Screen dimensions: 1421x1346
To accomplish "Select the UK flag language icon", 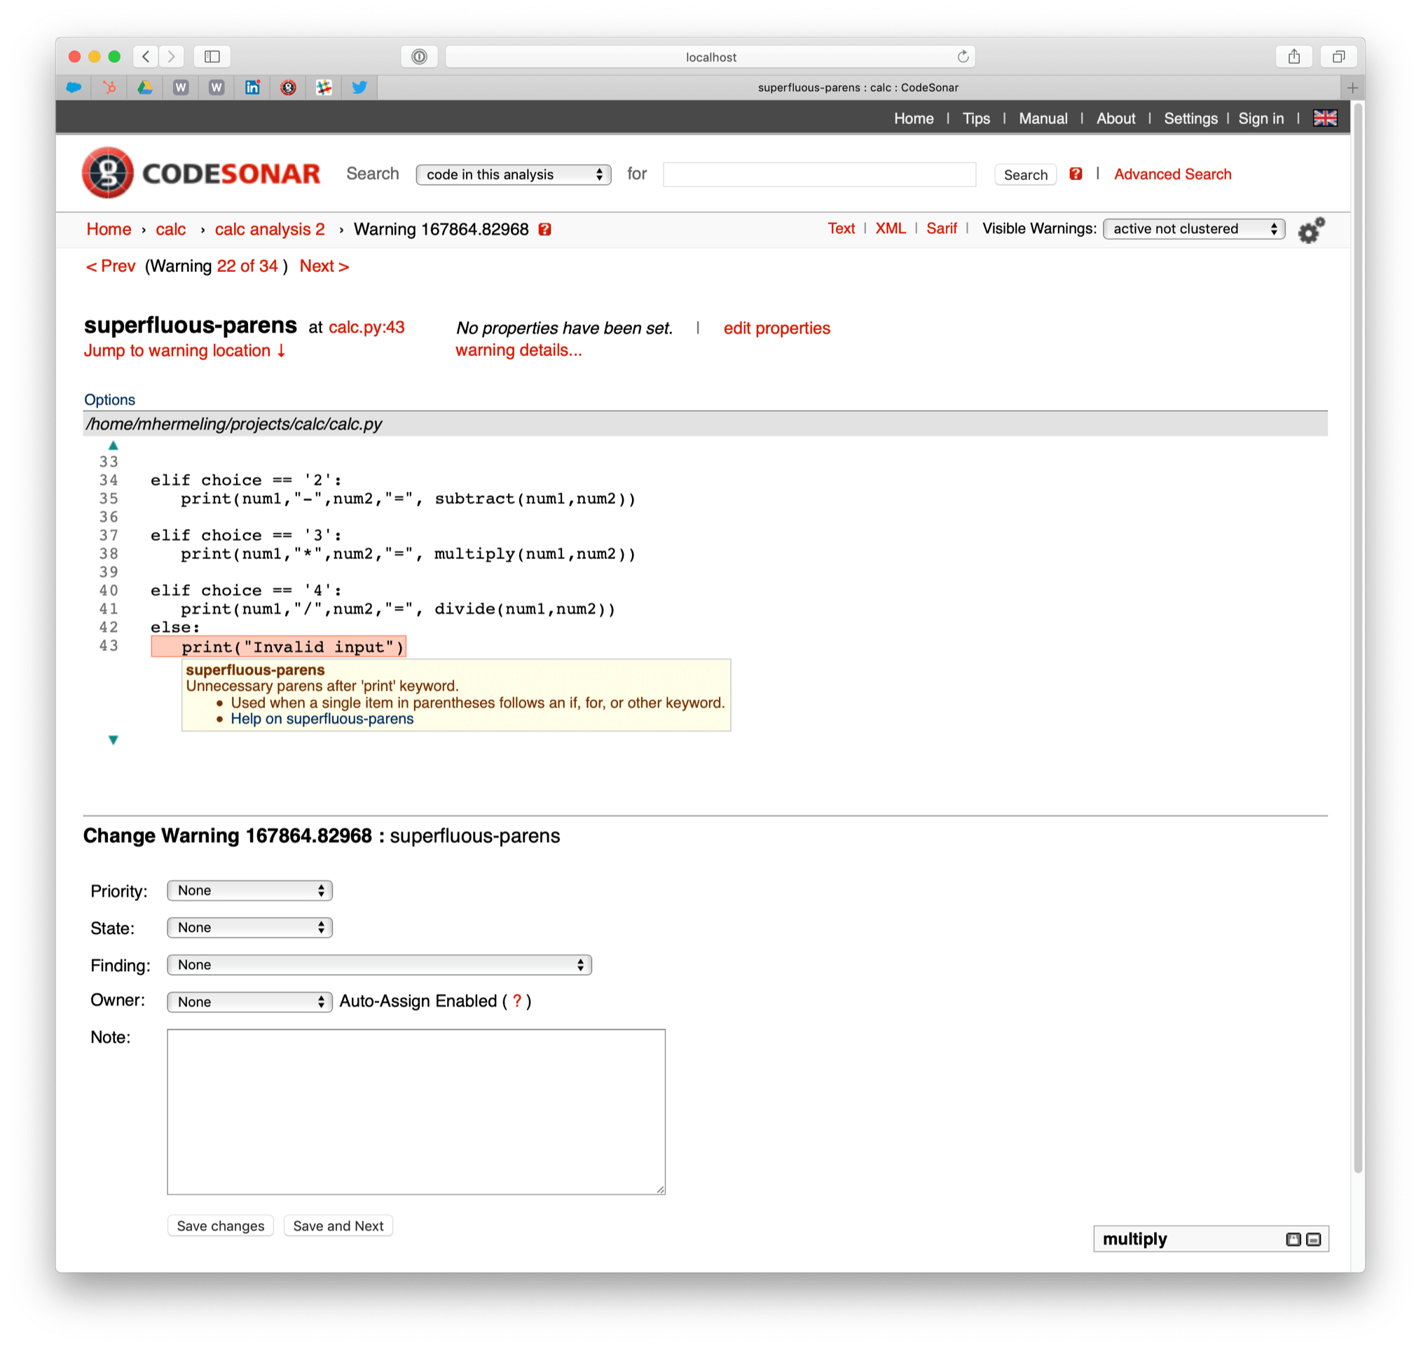I will [x=1324, y=118].
